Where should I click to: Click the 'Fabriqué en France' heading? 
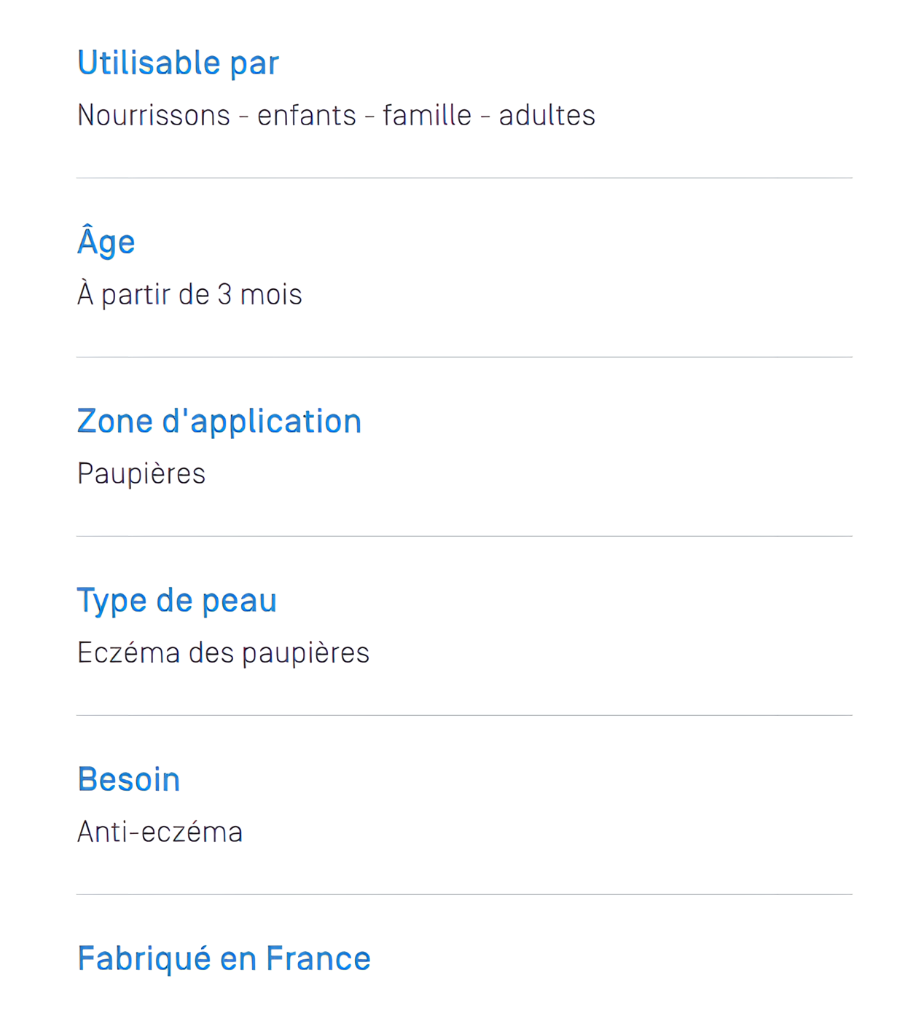pos(224,960)
